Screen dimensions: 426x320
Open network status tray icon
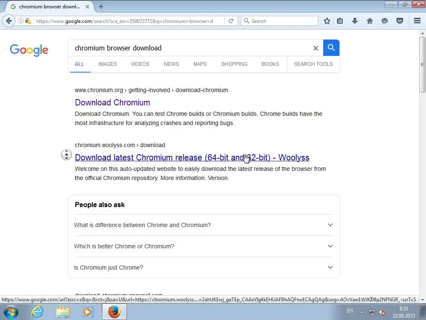[x=372, y=312]
